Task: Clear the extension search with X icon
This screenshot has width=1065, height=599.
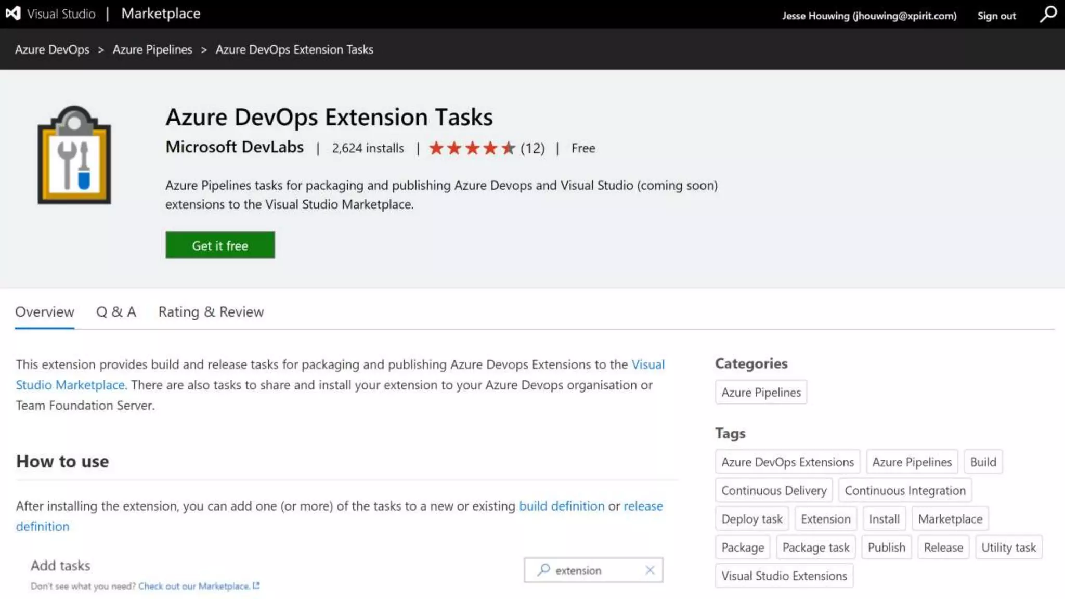Action: [650, 570]
